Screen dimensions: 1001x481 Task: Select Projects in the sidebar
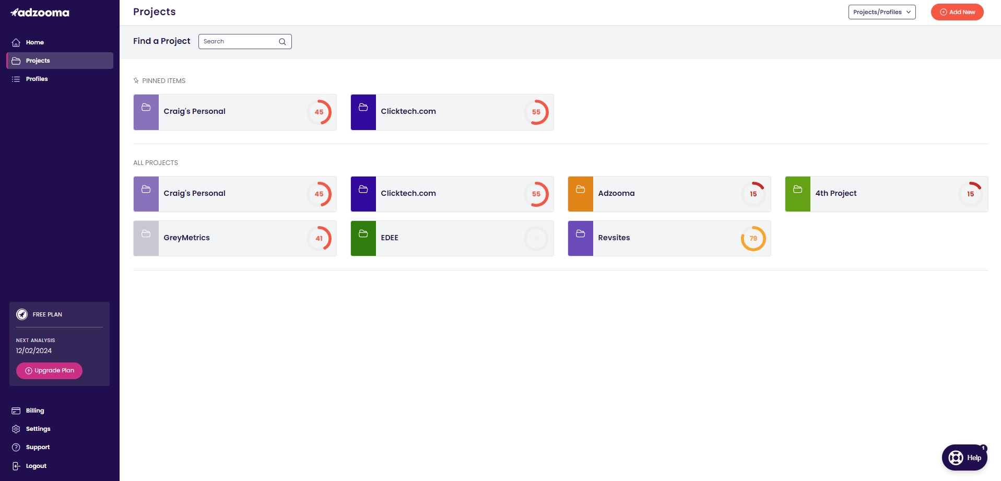[x=60, y=61]
